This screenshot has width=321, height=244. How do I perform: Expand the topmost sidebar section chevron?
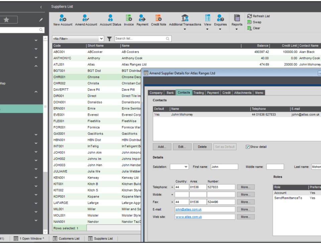click(36, 40)
